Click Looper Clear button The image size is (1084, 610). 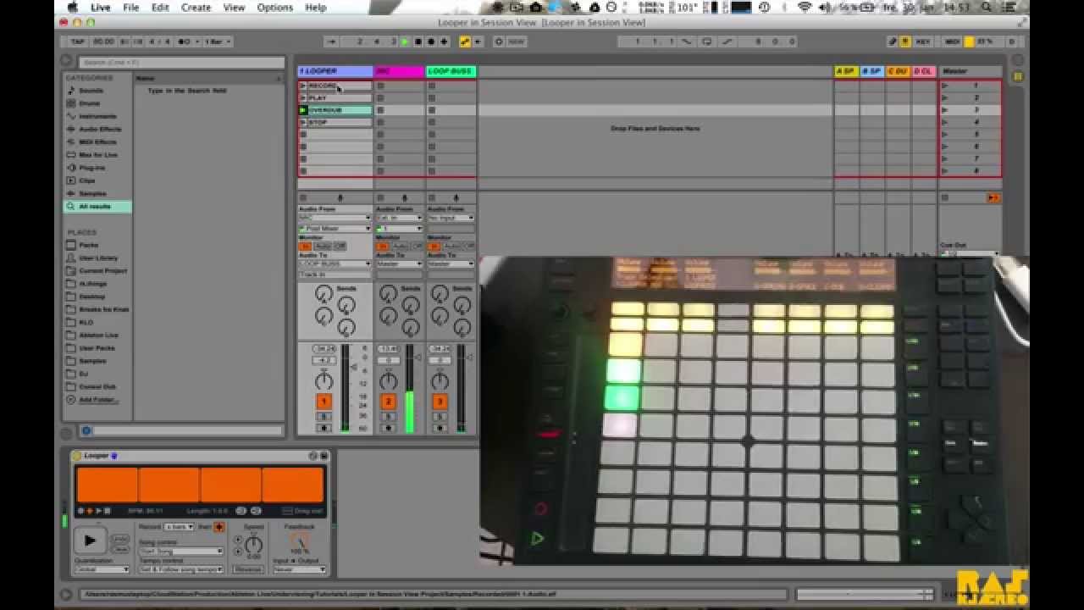tap(120, 548)
